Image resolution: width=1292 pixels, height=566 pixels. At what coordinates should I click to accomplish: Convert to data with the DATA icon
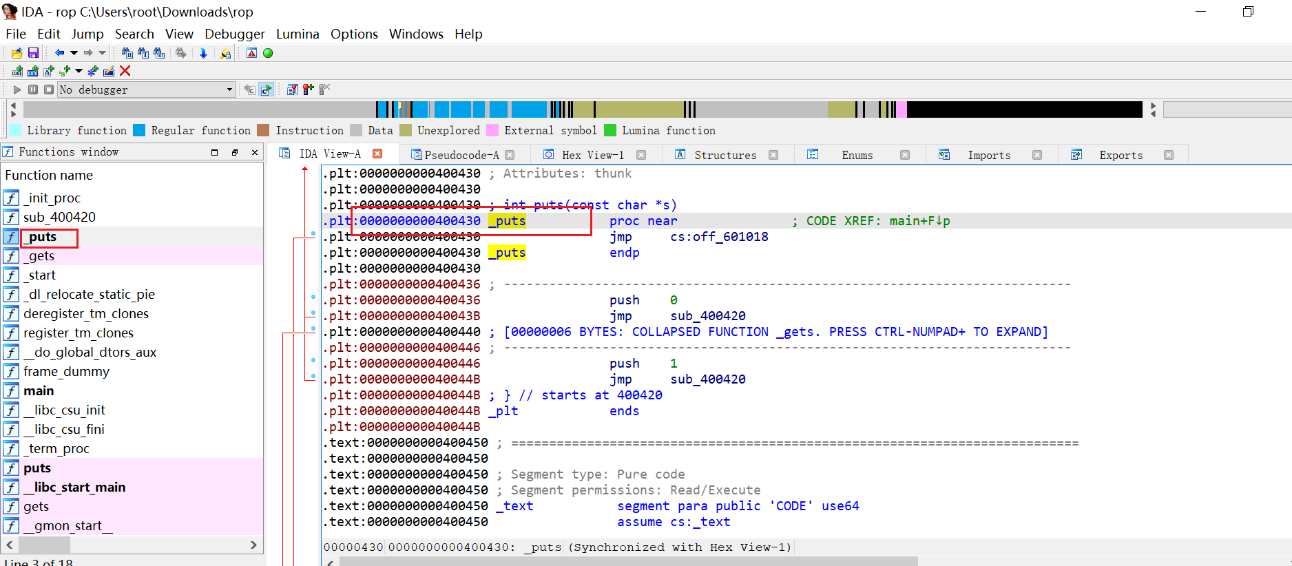(x=33, y=71)
